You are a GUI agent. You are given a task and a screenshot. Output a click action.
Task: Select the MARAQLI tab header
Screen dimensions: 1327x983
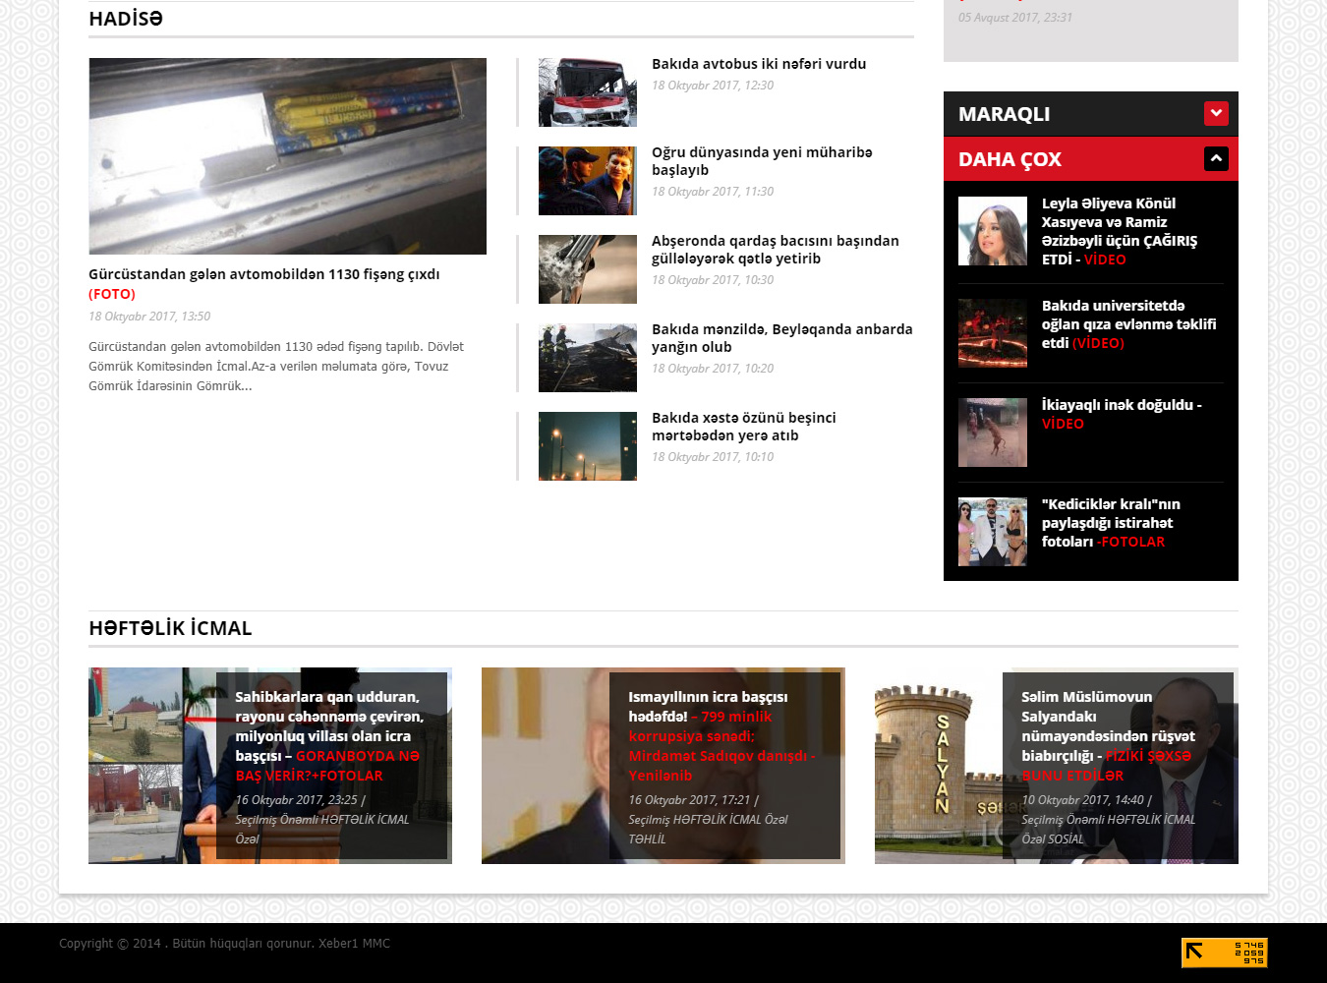pyautogui.click(x=1004, y=114)
